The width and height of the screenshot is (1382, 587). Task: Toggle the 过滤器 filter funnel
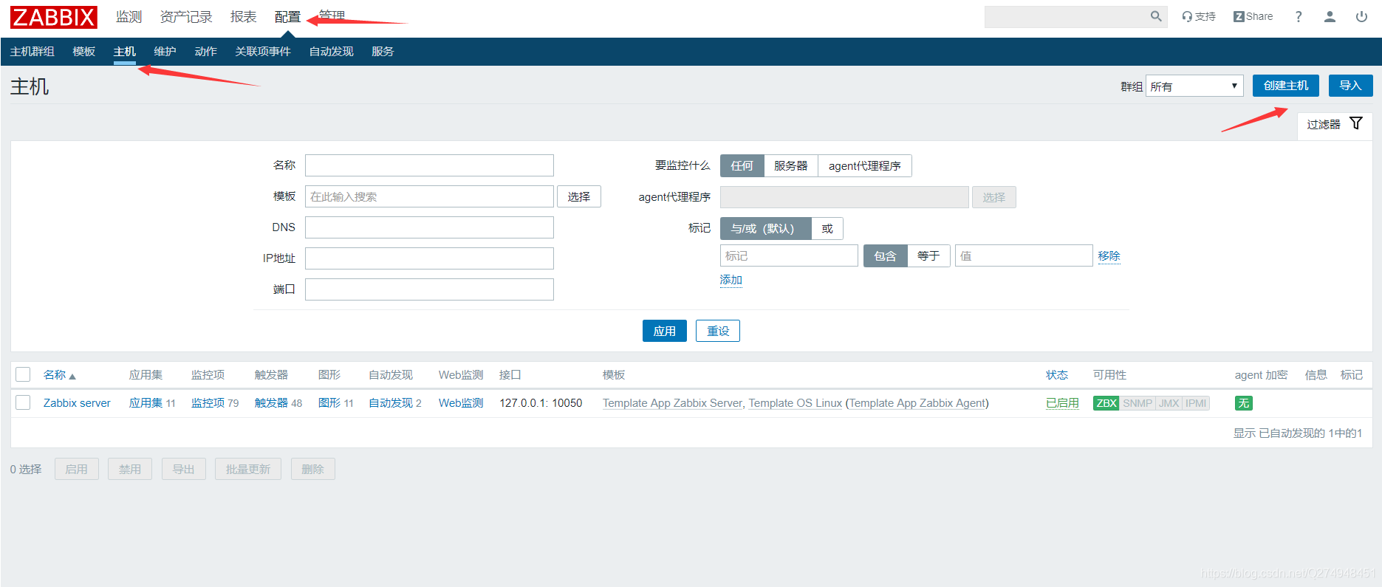pos(1335,124)
